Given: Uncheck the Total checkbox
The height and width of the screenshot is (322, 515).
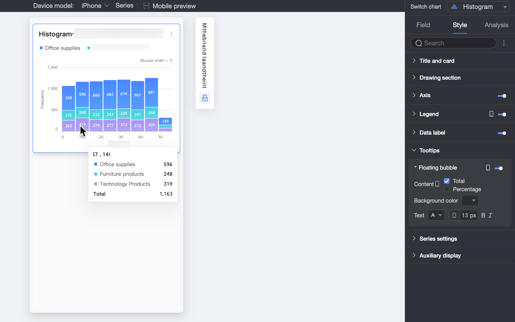Looking at the screenshot, I should coord(447,181).
